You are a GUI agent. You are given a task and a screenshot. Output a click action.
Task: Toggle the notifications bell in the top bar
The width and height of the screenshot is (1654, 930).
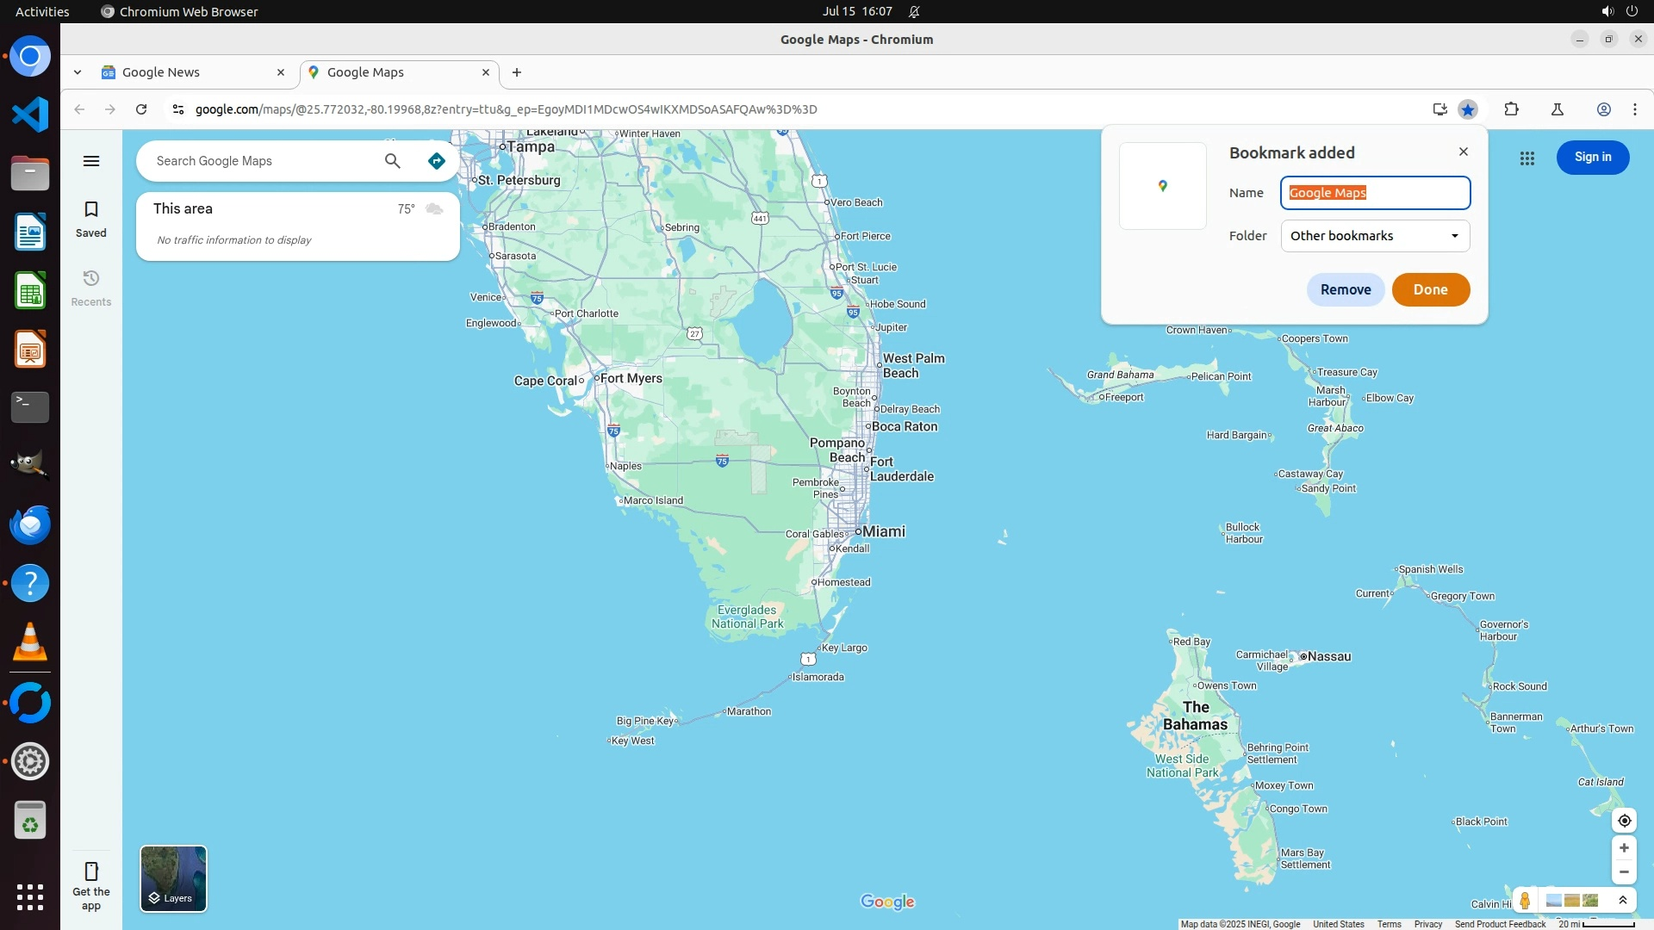click(x=915, y=11)
